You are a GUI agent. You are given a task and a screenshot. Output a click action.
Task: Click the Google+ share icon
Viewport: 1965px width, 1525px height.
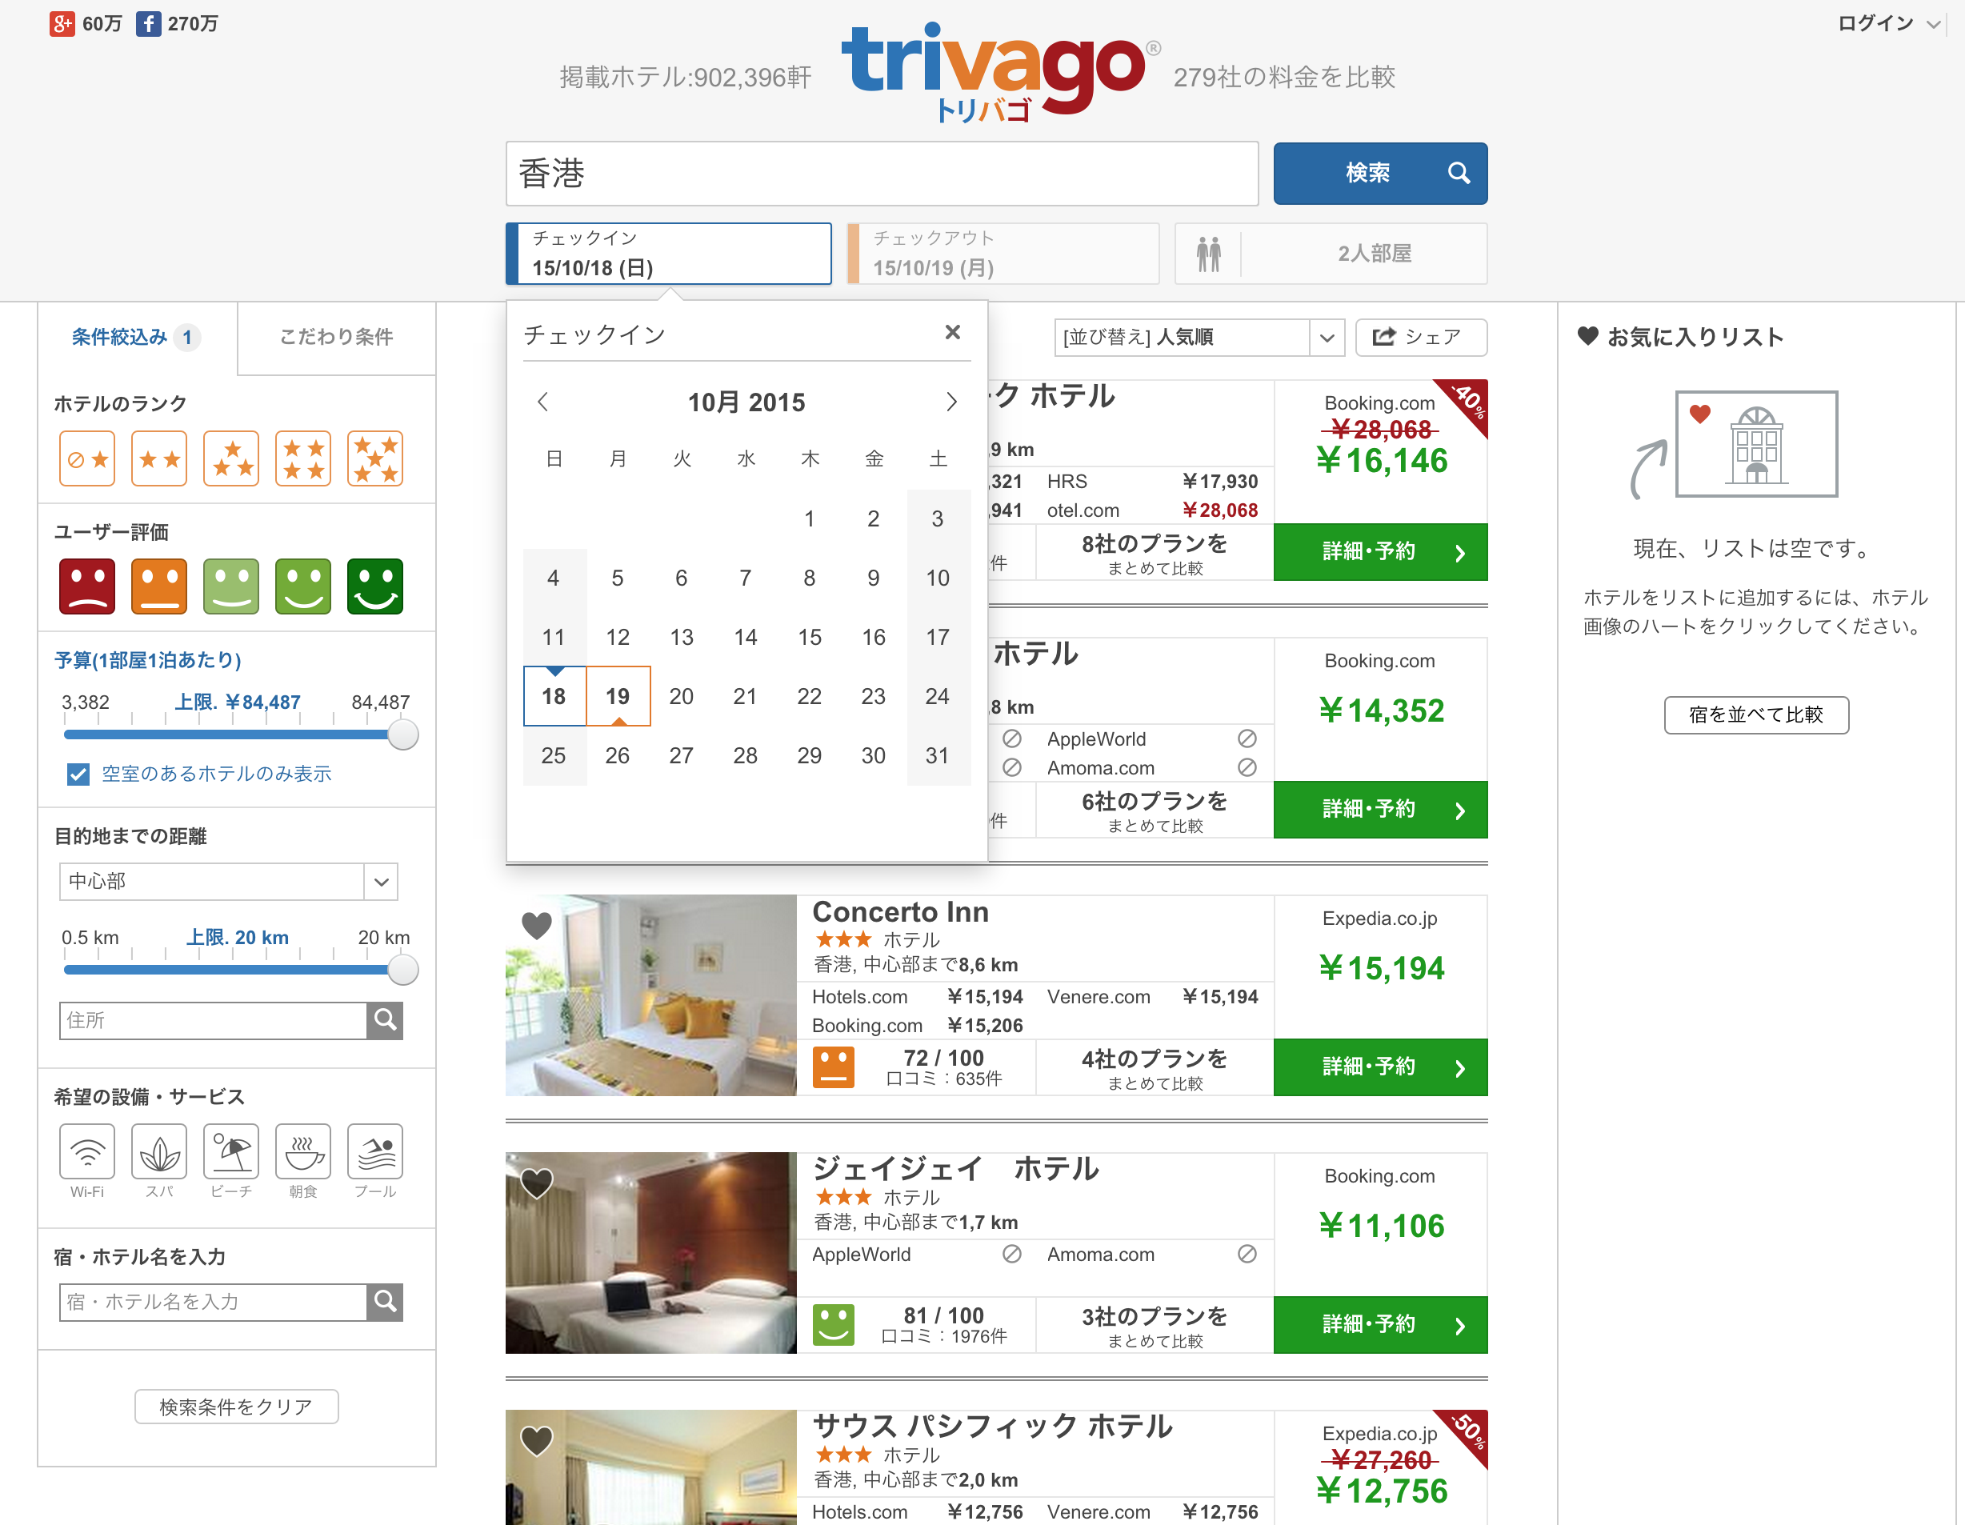click(62, 23)
